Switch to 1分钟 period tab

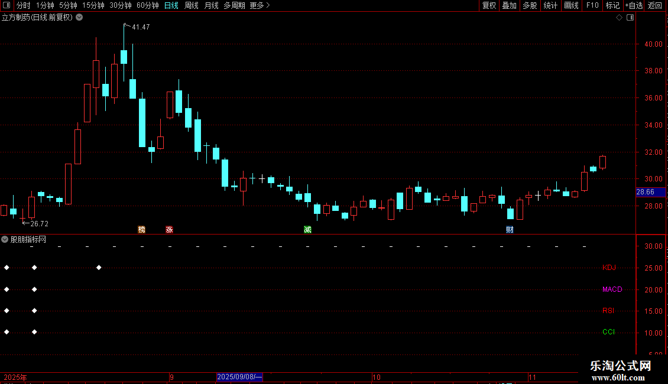(45, 5)
